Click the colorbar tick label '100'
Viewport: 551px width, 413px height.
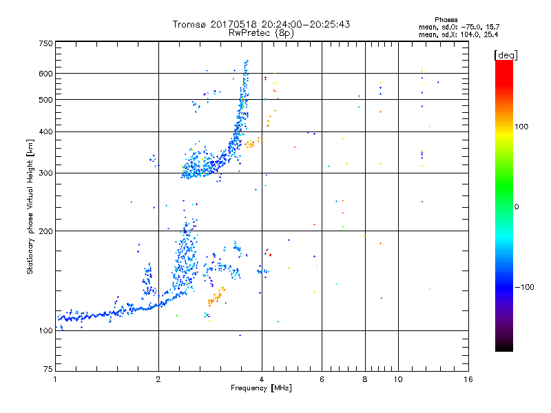[521, 127]
